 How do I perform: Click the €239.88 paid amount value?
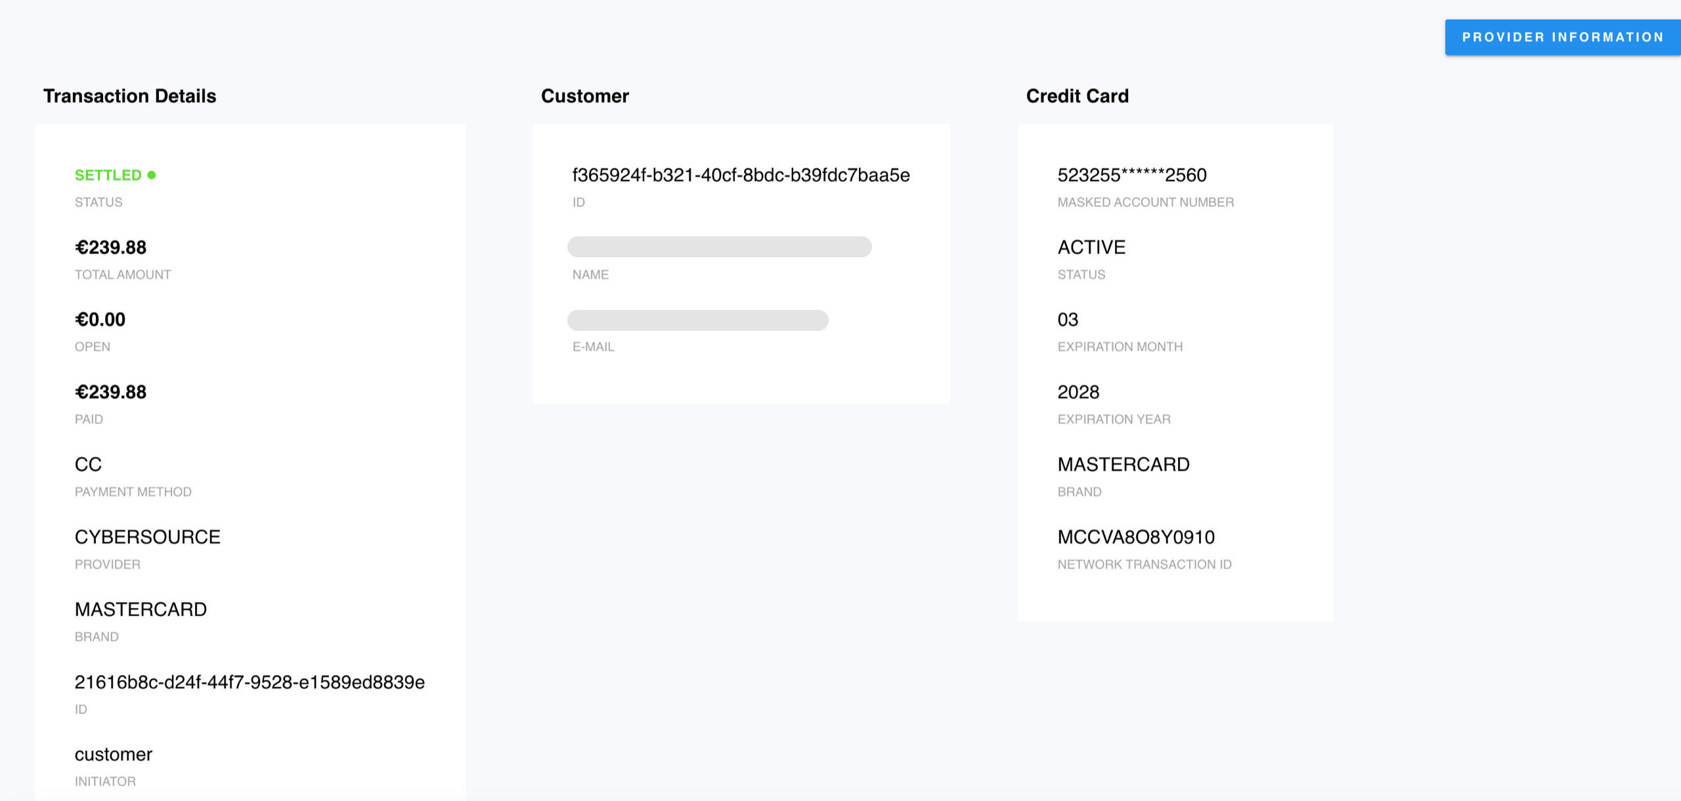(x=110, y=392)
